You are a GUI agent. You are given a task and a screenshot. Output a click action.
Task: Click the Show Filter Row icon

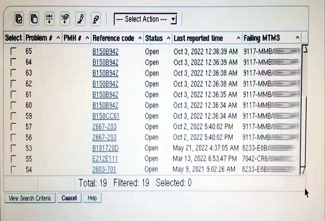click(49, 19)
